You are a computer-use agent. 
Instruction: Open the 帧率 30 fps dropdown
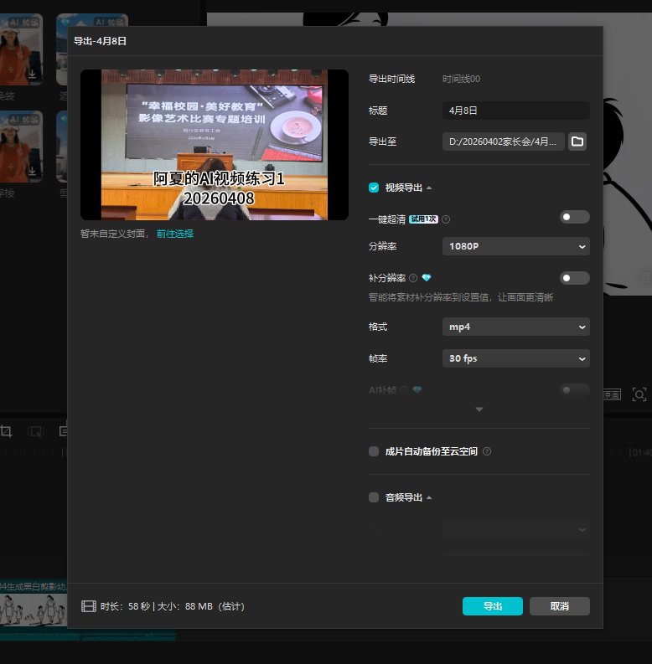[x=516, y=358]
